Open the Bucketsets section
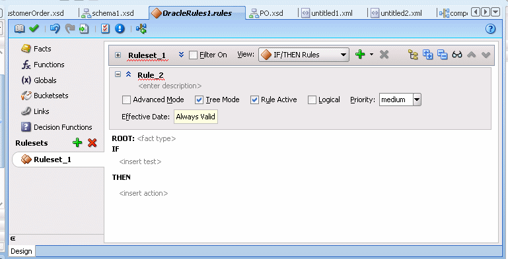This screenshot has width=508, height=259. [x=44, y=96]
